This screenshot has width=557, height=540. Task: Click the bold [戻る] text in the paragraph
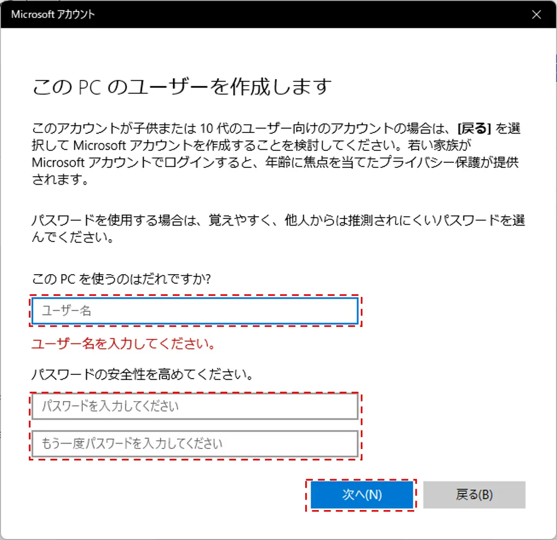coord(475,129)
